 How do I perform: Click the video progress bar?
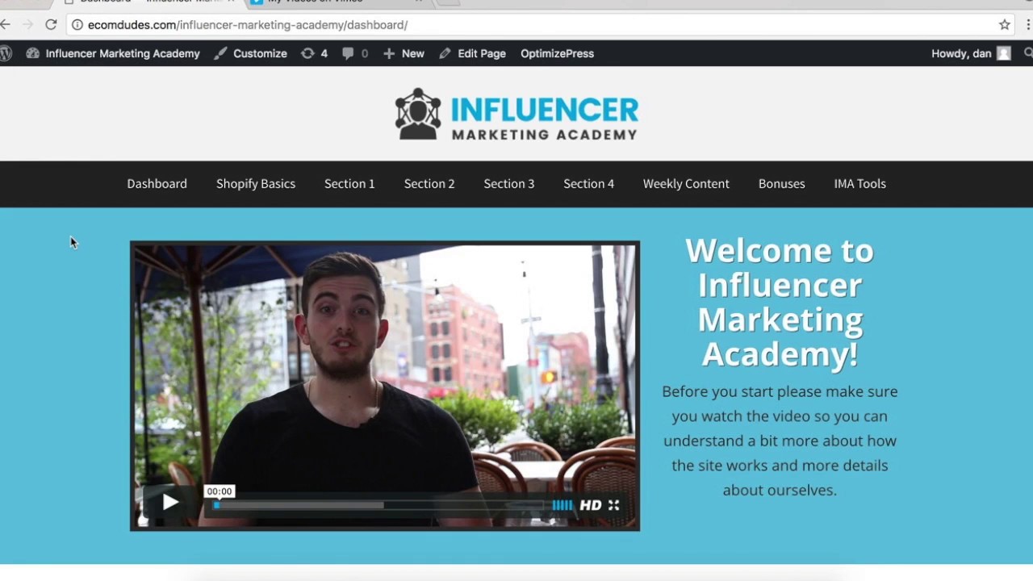[379, 505]
